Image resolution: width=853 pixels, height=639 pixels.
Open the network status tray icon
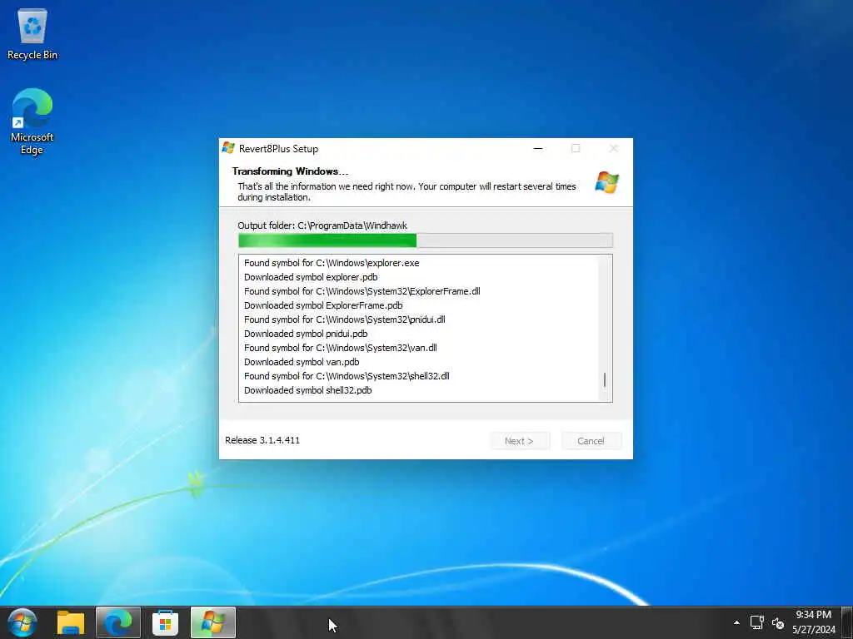[x=756, y=622]
